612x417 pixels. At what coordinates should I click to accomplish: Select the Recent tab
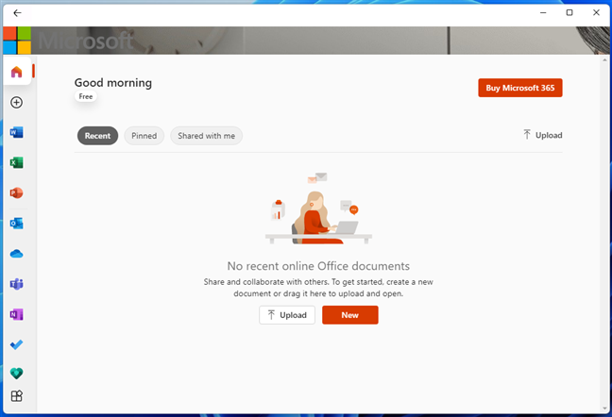[x=97, y=136]
